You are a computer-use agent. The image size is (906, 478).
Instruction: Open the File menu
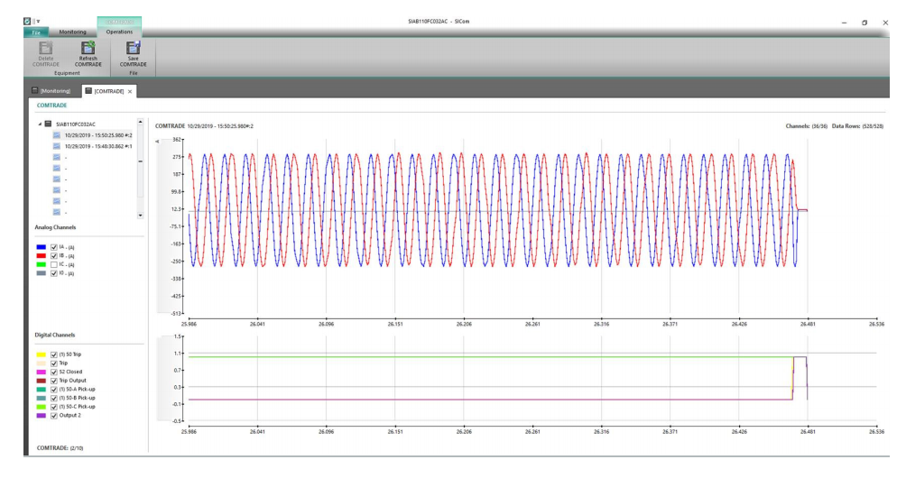[x=36, y=32]
